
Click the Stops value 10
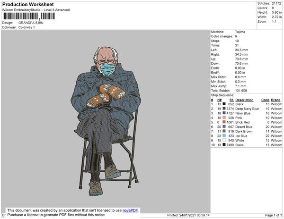[x=237, y=41]
